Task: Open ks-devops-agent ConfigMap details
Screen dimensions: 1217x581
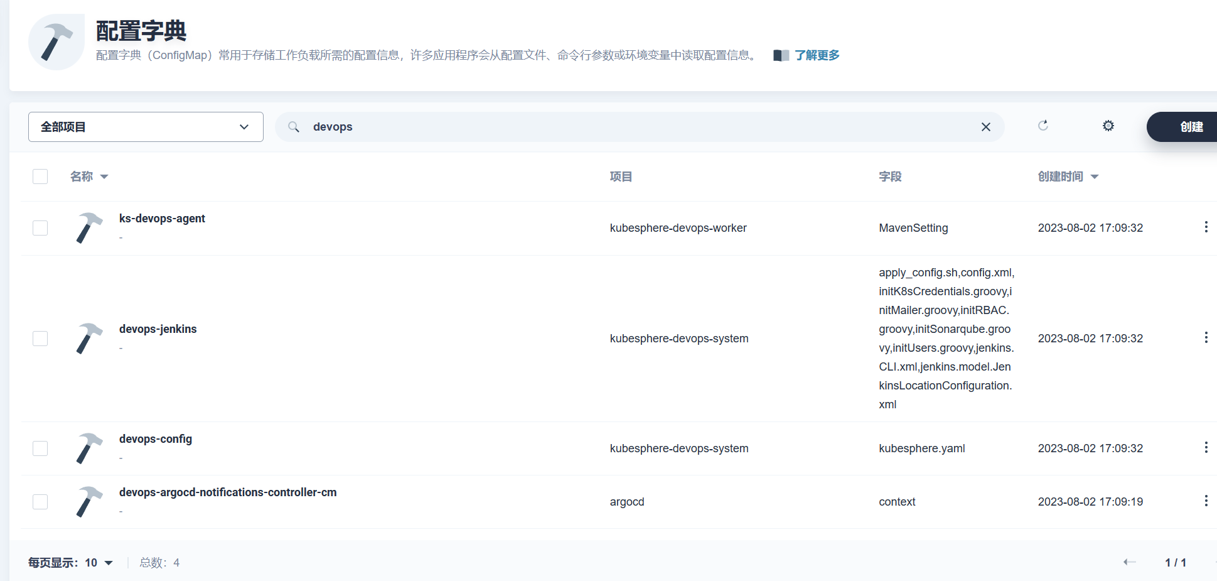Action: 162,219
